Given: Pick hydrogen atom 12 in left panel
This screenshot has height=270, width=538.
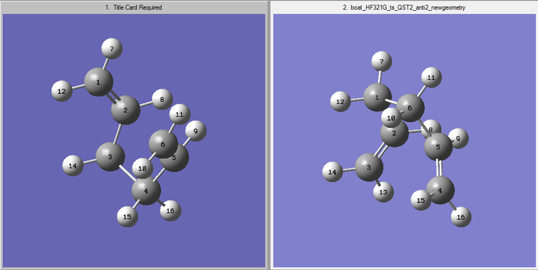Looking at the screenshot, I should click(x=62, y=91).
